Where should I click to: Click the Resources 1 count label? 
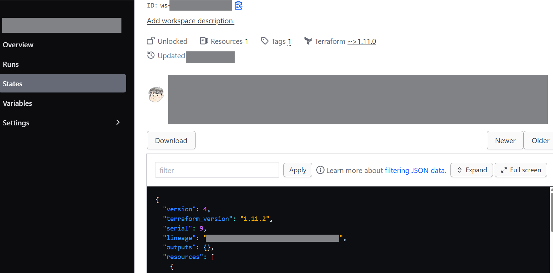pos(230,41)
